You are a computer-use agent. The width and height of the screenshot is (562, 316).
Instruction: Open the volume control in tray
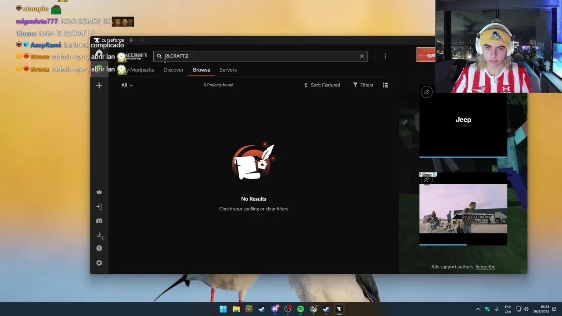coord(526,309)
